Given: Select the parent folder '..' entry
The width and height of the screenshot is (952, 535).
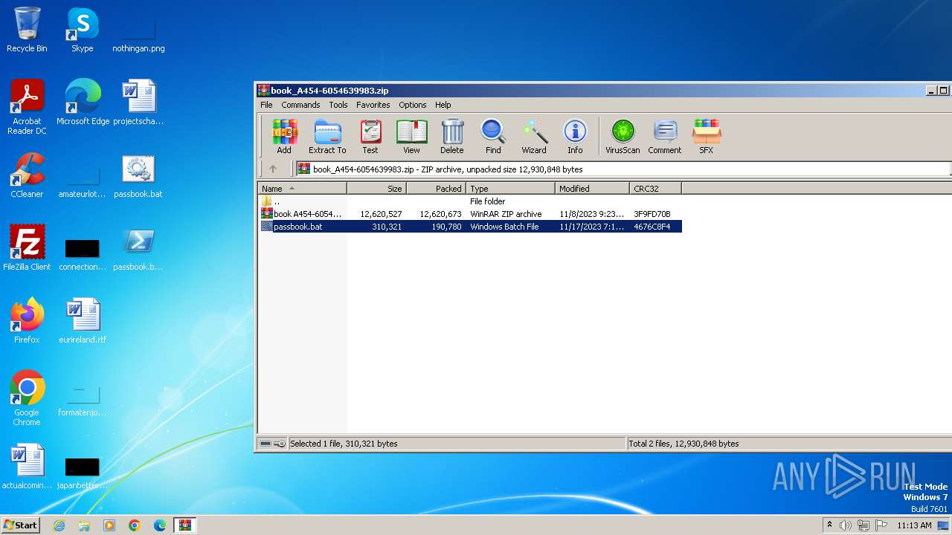Looking at the screenshot, I should [x=277, y=201].
